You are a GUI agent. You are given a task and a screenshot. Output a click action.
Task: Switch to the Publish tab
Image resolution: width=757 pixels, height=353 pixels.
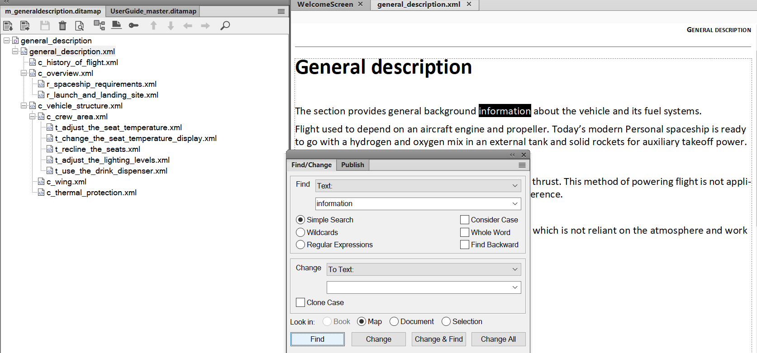[x=352, y=165]
